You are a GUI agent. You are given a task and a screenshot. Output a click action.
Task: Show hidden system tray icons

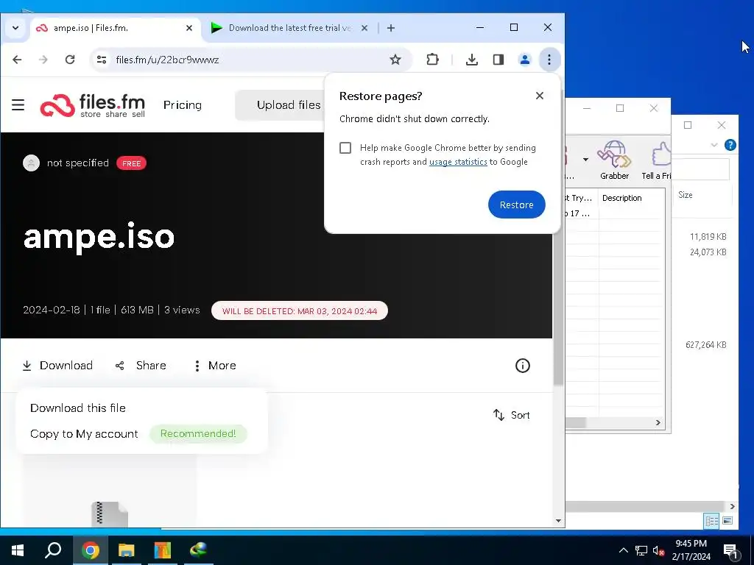point(623,550)
